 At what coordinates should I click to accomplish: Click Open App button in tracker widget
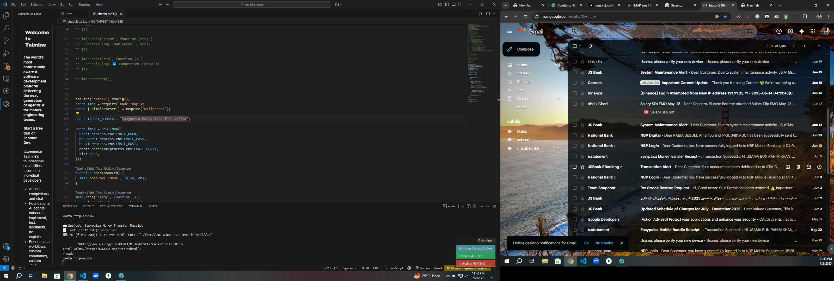click(486, 241)
